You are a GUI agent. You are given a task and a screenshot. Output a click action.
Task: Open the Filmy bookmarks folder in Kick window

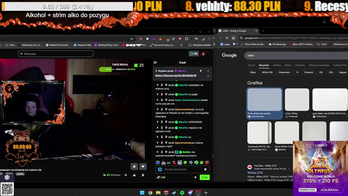(10, 45)
